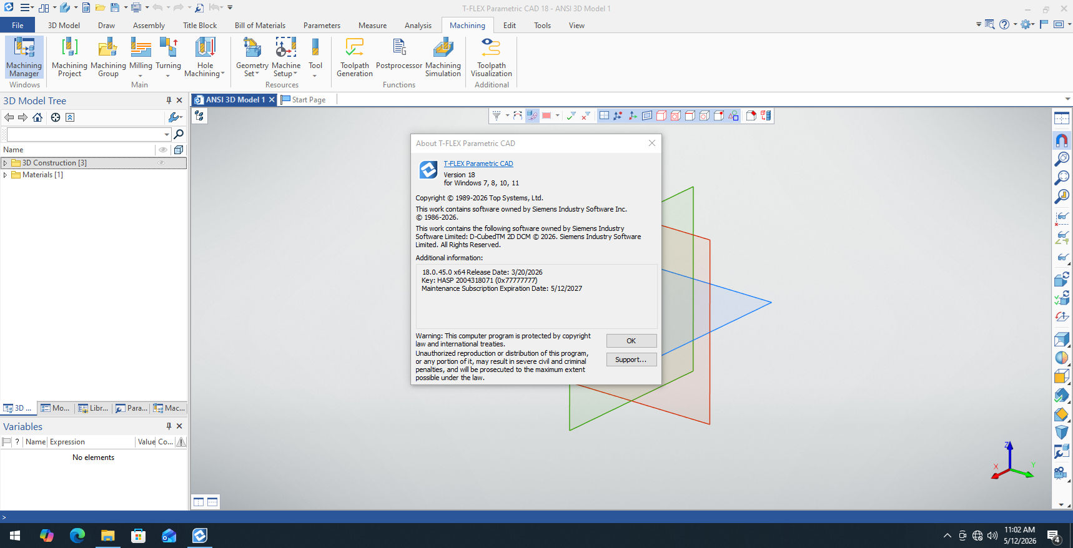Toggle 3D node selection filter
The height and width of the screenshot is (548, 1073).
pyautogui.click(x=618, y=115)
